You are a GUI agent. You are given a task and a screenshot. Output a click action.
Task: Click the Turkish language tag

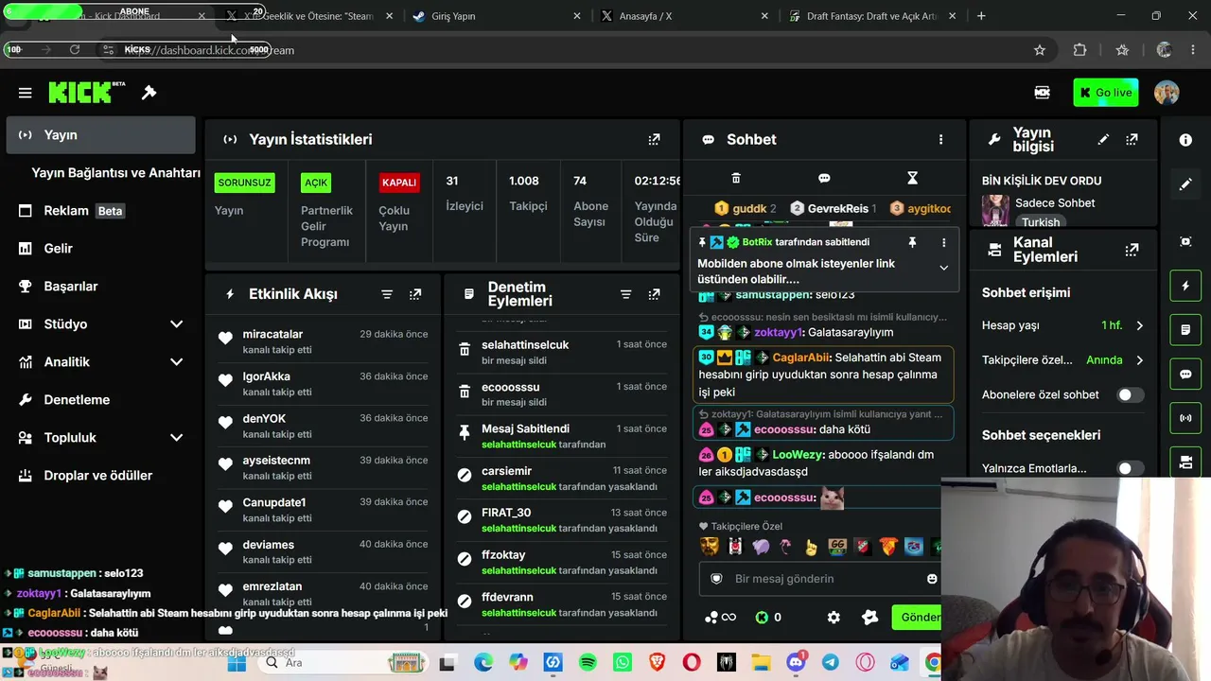(x=1041, y=222)
